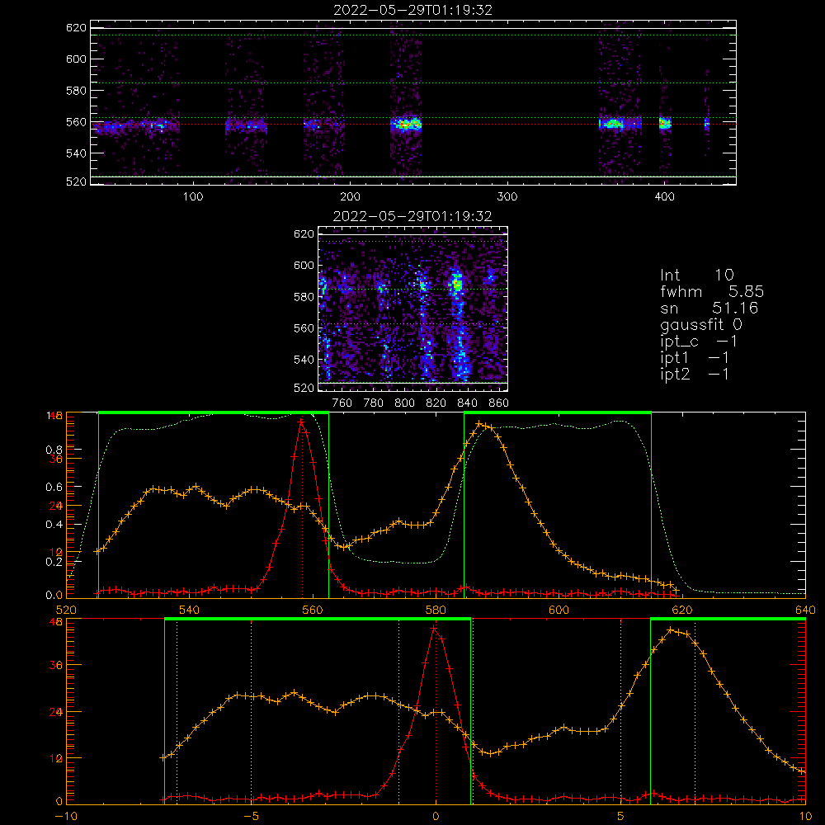Click the "820" x-axis label under the middle image
The height and width of the screenshot is (825, 825).
click(x=436, y=403)
